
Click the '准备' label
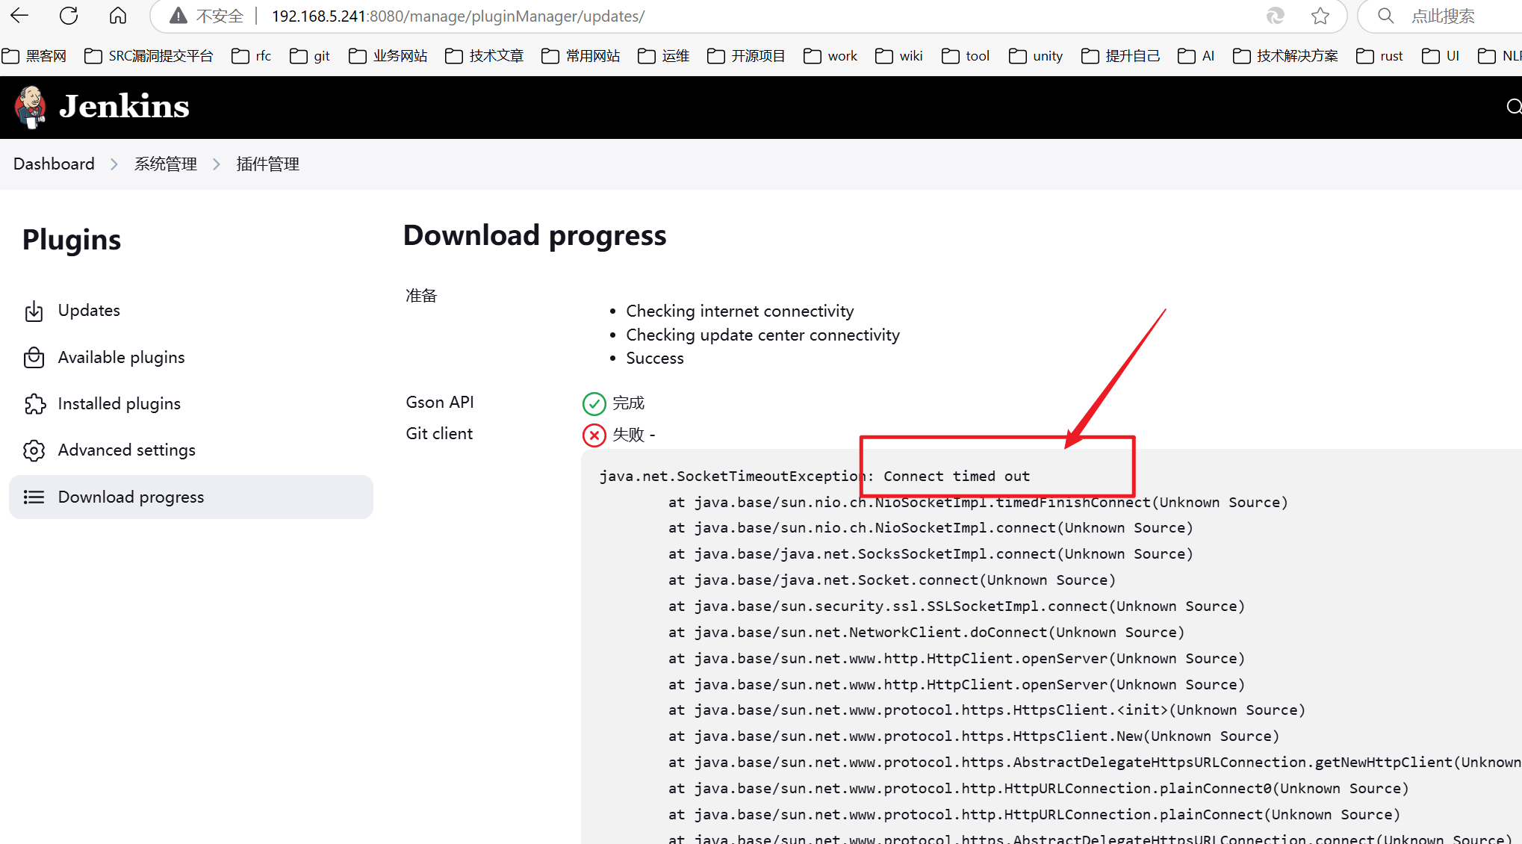click(421, 296)
